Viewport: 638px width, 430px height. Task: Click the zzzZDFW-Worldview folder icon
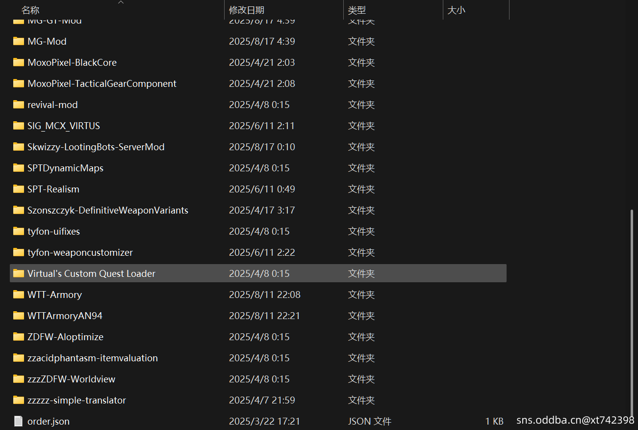tap(19, 379)
